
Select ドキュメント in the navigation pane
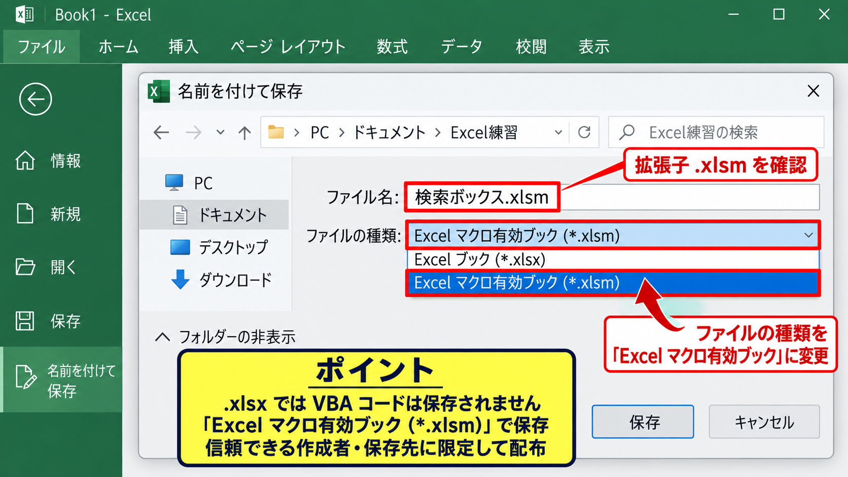(x=215, y=215)
